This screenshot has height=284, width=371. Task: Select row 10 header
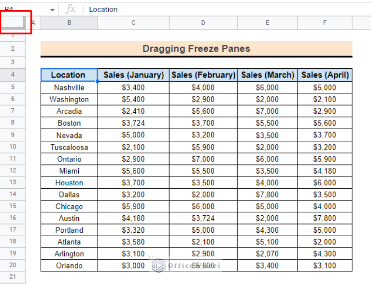13,147
